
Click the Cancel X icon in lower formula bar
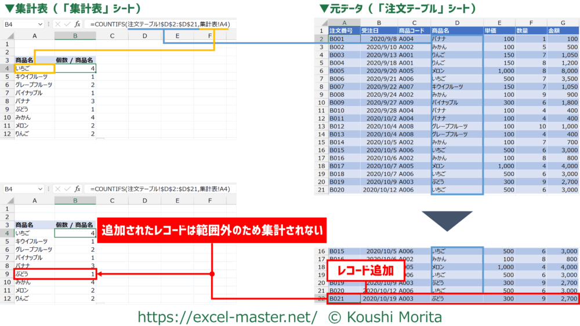tap(57, 189)
